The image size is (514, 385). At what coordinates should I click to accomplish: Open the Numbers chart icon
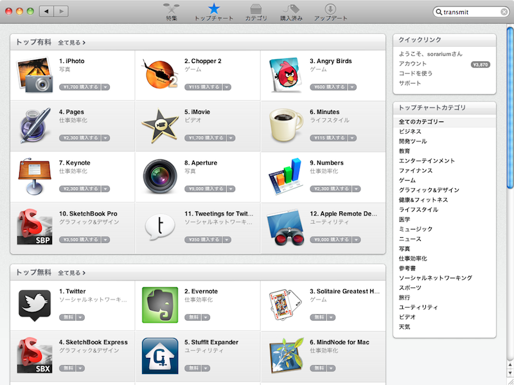[x=285, y=176]
